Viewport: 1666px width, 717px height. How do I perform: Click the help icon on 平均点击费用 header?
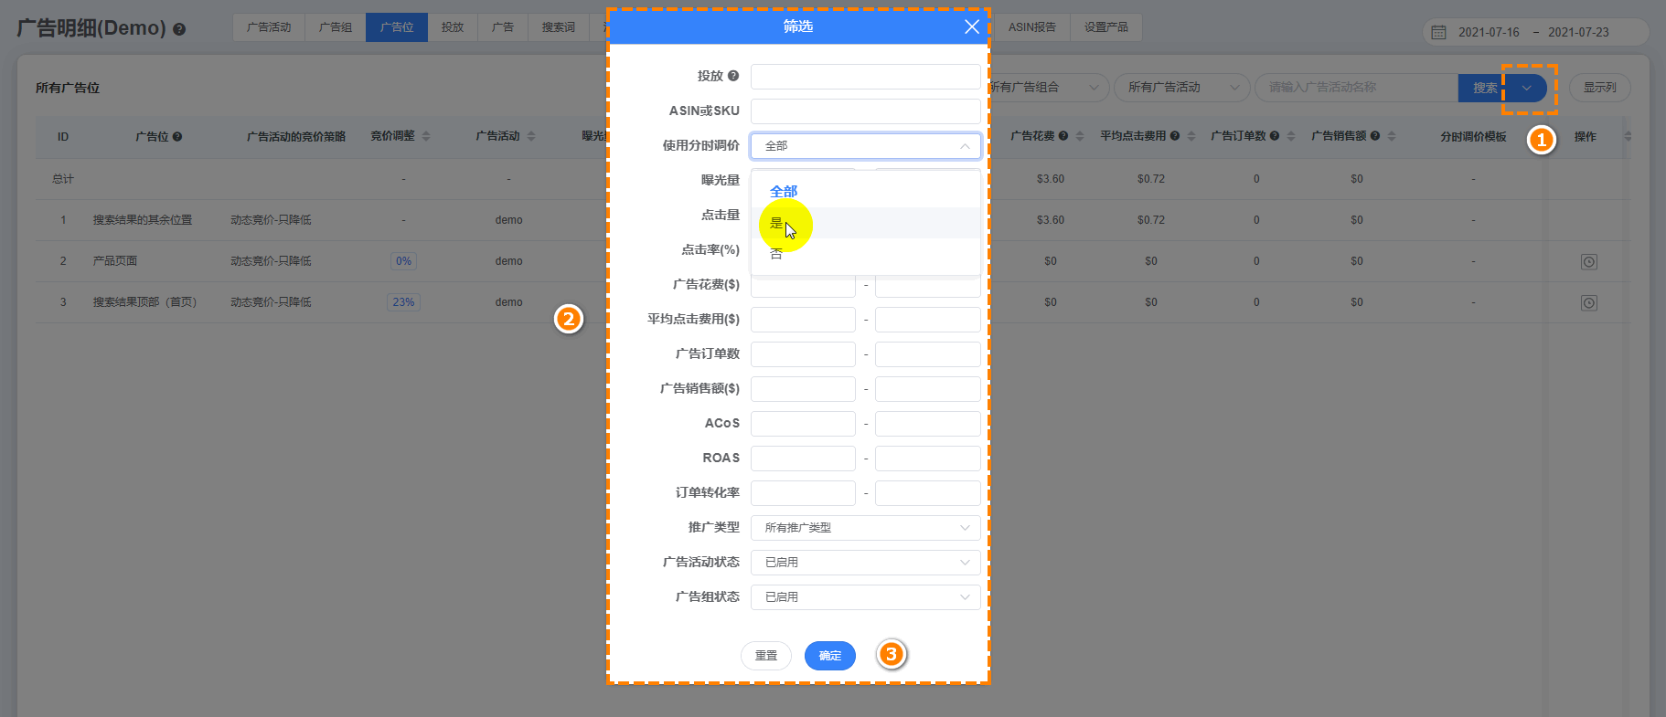tap(1175, 136)
